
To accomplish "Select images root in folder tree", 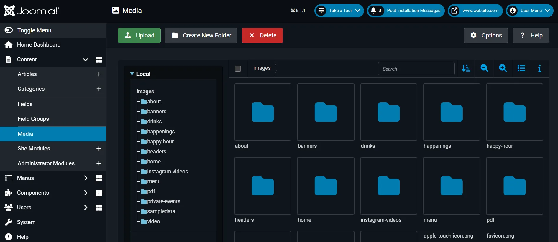I will click(x=145, y=92).
